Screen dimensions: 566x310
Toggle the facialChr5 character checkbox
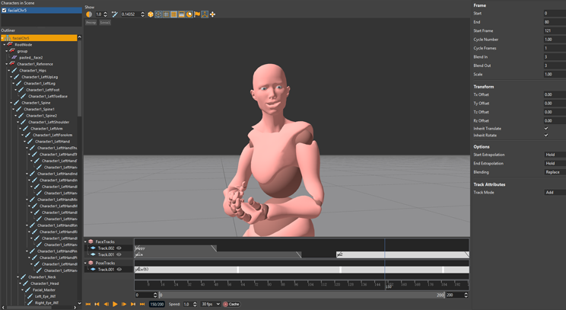click(5, 11)
